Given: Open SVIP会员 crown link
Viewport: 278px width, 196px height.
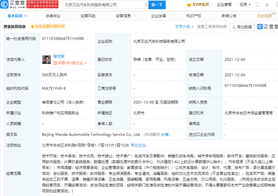Looking at the screenshot, I should point(198,5).
